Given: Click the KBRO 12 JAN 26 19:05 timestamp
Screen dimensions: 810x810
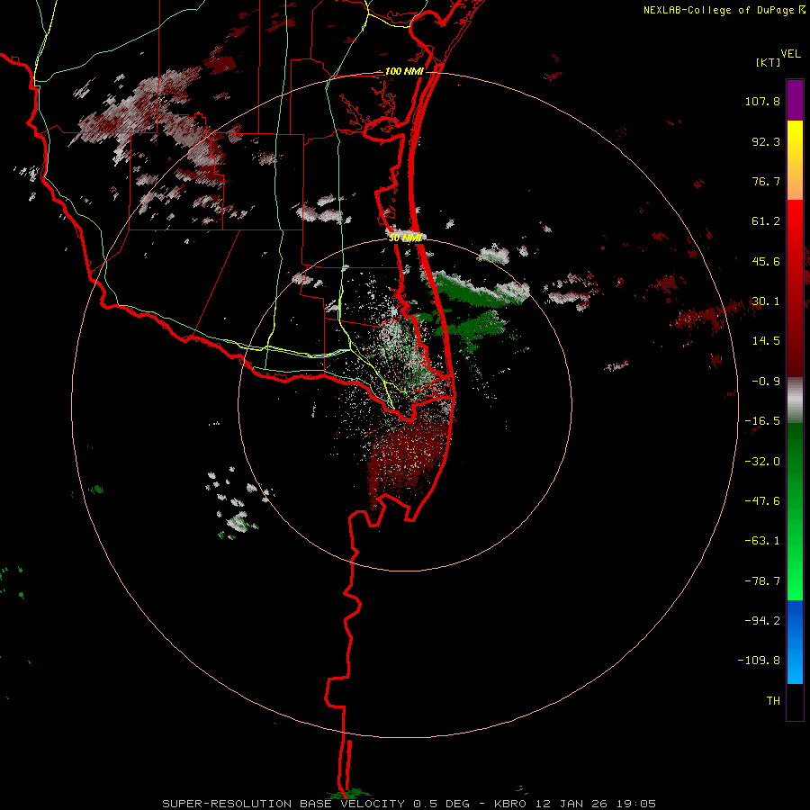Looking at the screenshot, I should 574,804.
